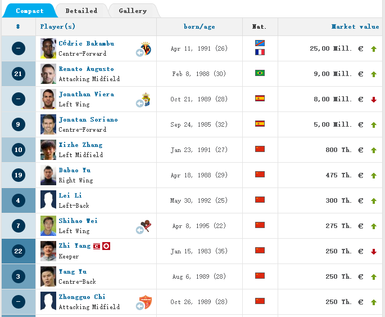This screenshot has height=317, width=385.
Task: Click Brazil flag in Renato Augusto row
Action: pos(260,73)
